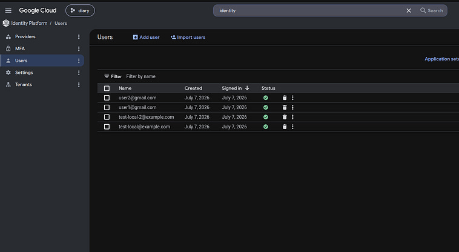Open Providers sidebar three-dot options

(x=79, y=36)
